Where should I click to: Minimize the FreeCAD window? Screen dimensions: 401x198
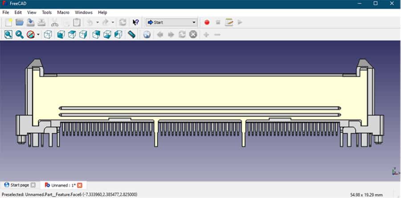pyautogui.click(x=359, y=4)
